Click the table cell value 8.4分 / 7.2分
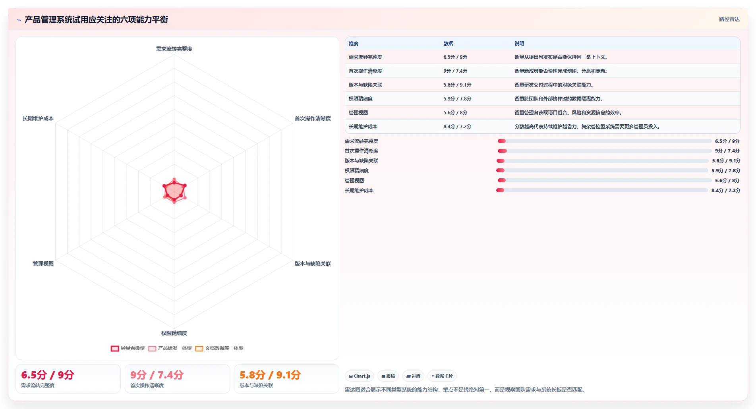This screenshot has height=409, width=756. coord(457,127)
